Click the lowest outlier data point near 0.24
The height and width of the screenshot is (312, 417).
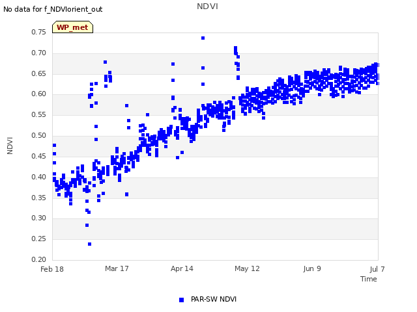pos(90,244)
